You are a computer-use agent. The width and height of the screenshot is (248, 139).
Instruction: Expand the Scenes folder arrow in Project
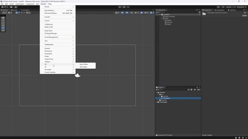pyautogui.click(x=158, y=100)
